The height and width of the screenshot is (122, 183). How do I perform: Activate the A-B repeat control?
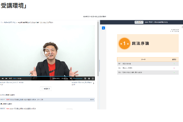10,78
